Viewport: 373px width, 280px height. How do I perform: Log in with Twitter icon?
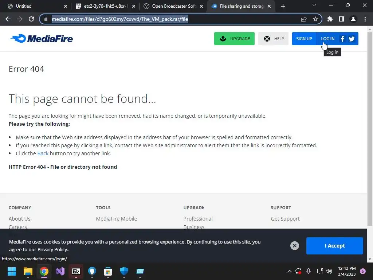(x=352, y=39)
